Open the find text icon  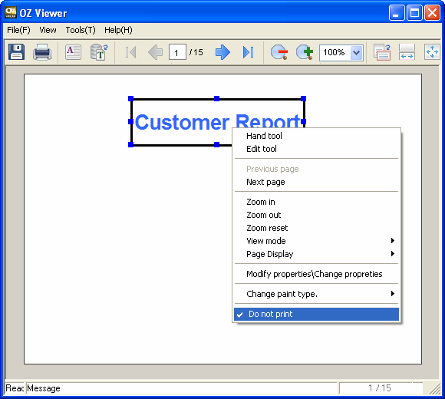[x=73, y=52]
